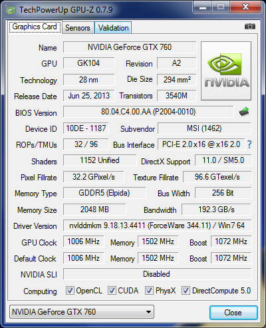Image resolution: width=266 pixels, height=328 pixels.
Task: Click the camera screenshot icon
Action: click(x=250, y=27)
